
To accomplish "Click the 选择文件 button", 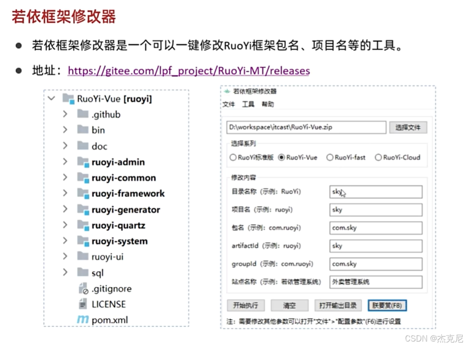I will pyautogui.click(x=408, y=128).
